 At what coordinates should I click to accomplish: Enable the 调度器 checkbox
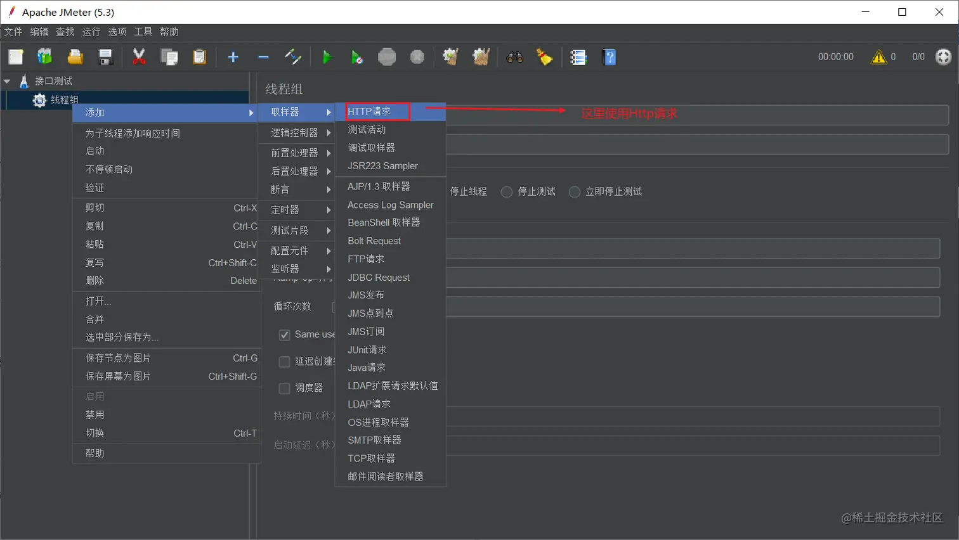tap(285, 388)
